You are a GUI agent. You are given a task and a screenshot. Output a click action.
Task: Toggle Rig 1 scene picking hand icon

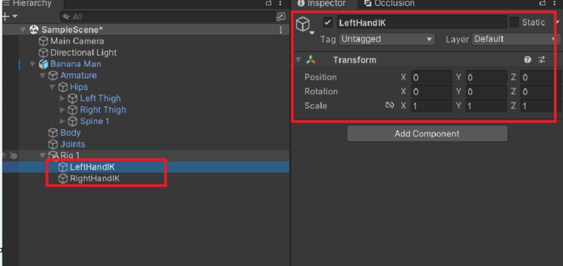point(13,156)
